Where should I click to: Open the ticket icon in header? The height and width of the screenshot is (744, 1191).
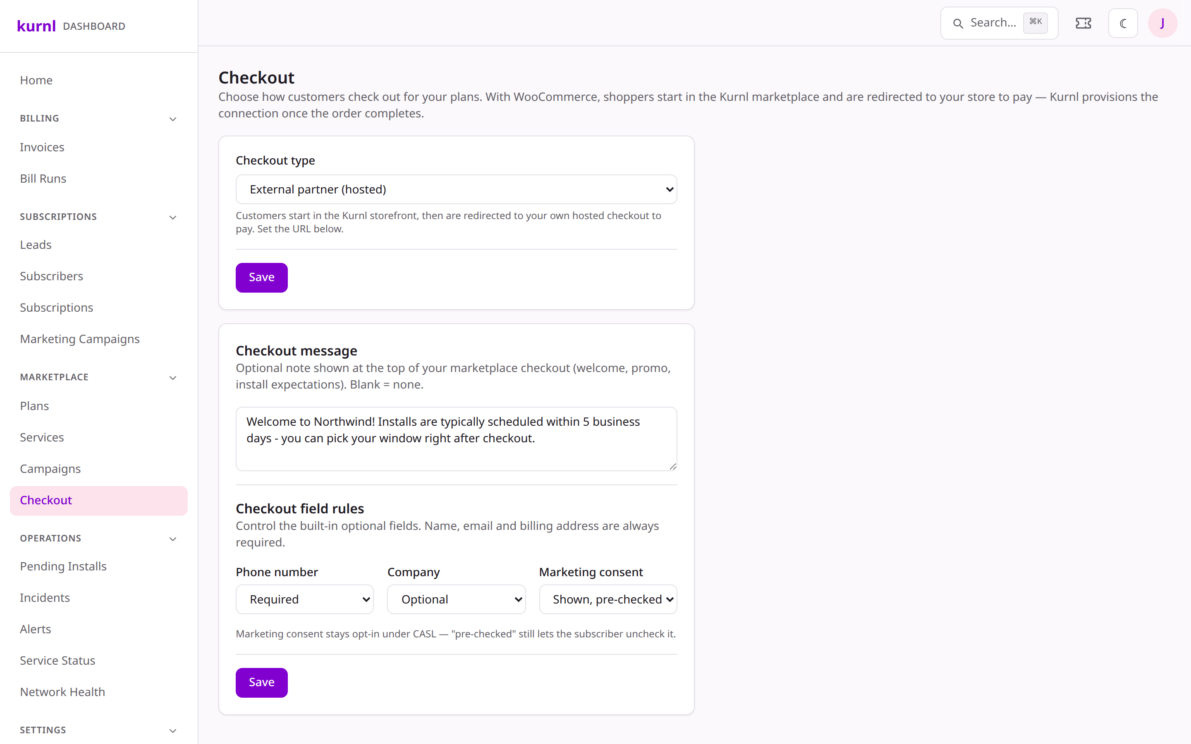click(1083, 23)
